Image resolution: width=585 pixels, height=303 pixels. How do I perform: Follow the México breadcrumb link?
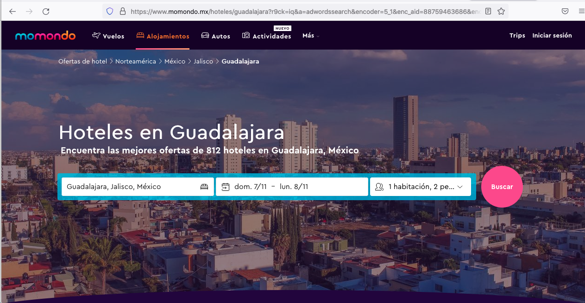[175, 61]
